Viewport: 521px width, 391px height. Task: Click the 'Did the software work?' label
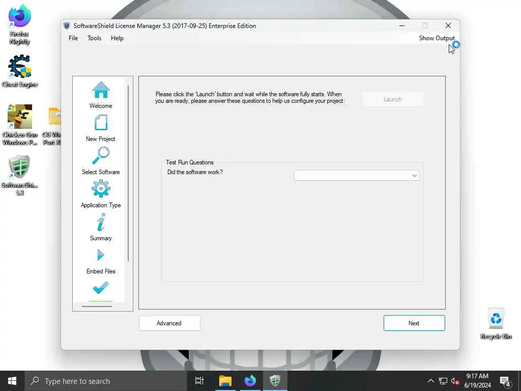tap(195, 172)
